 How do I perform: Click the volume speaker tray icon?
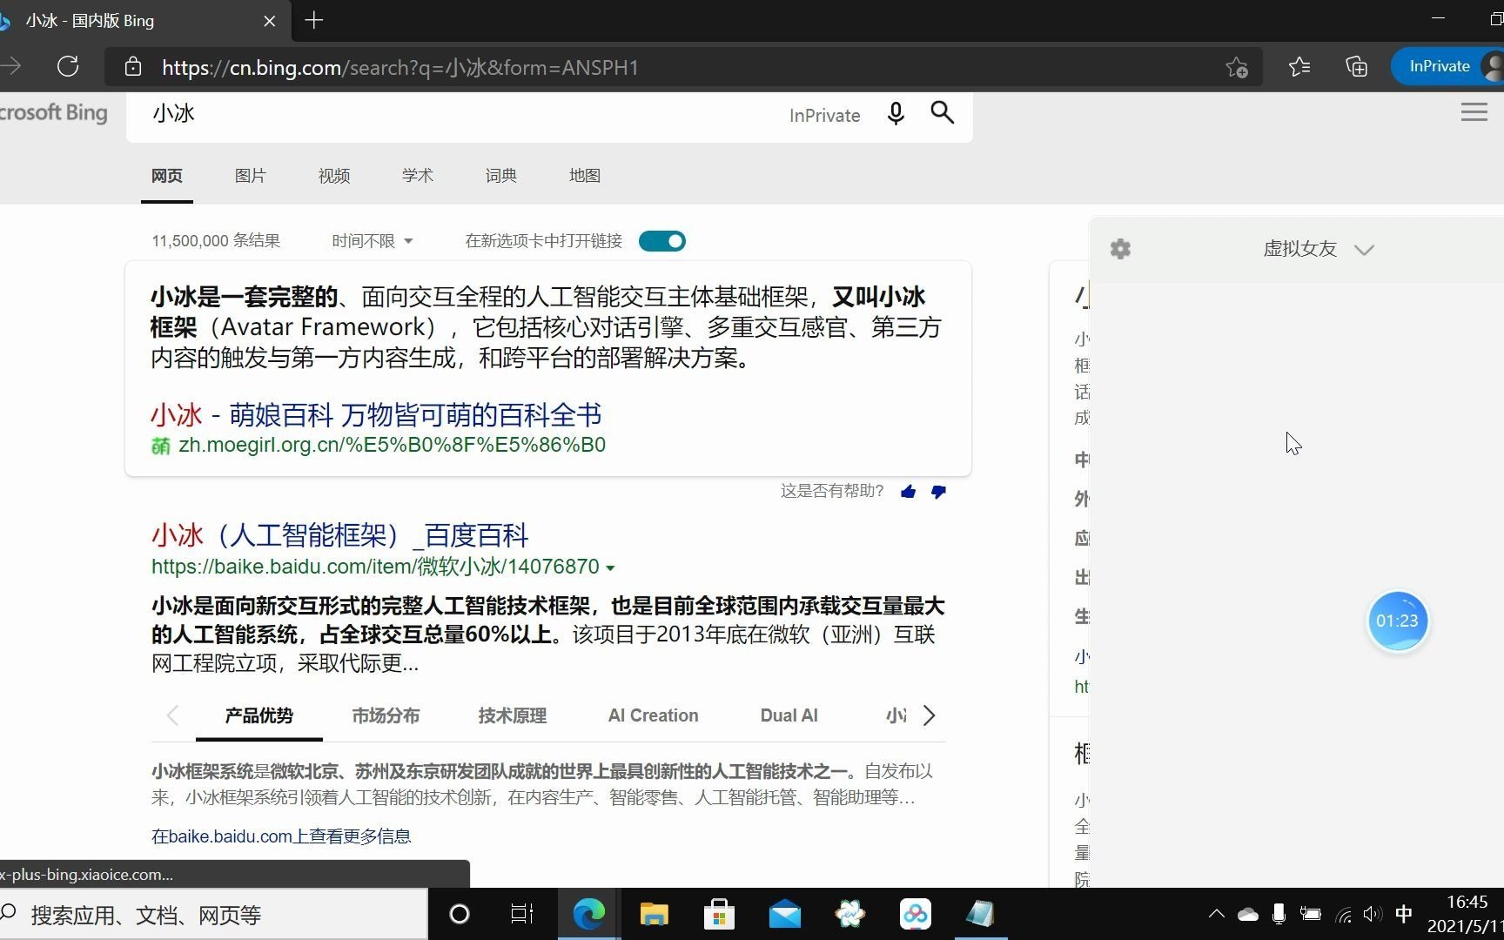pos(1373,914)
